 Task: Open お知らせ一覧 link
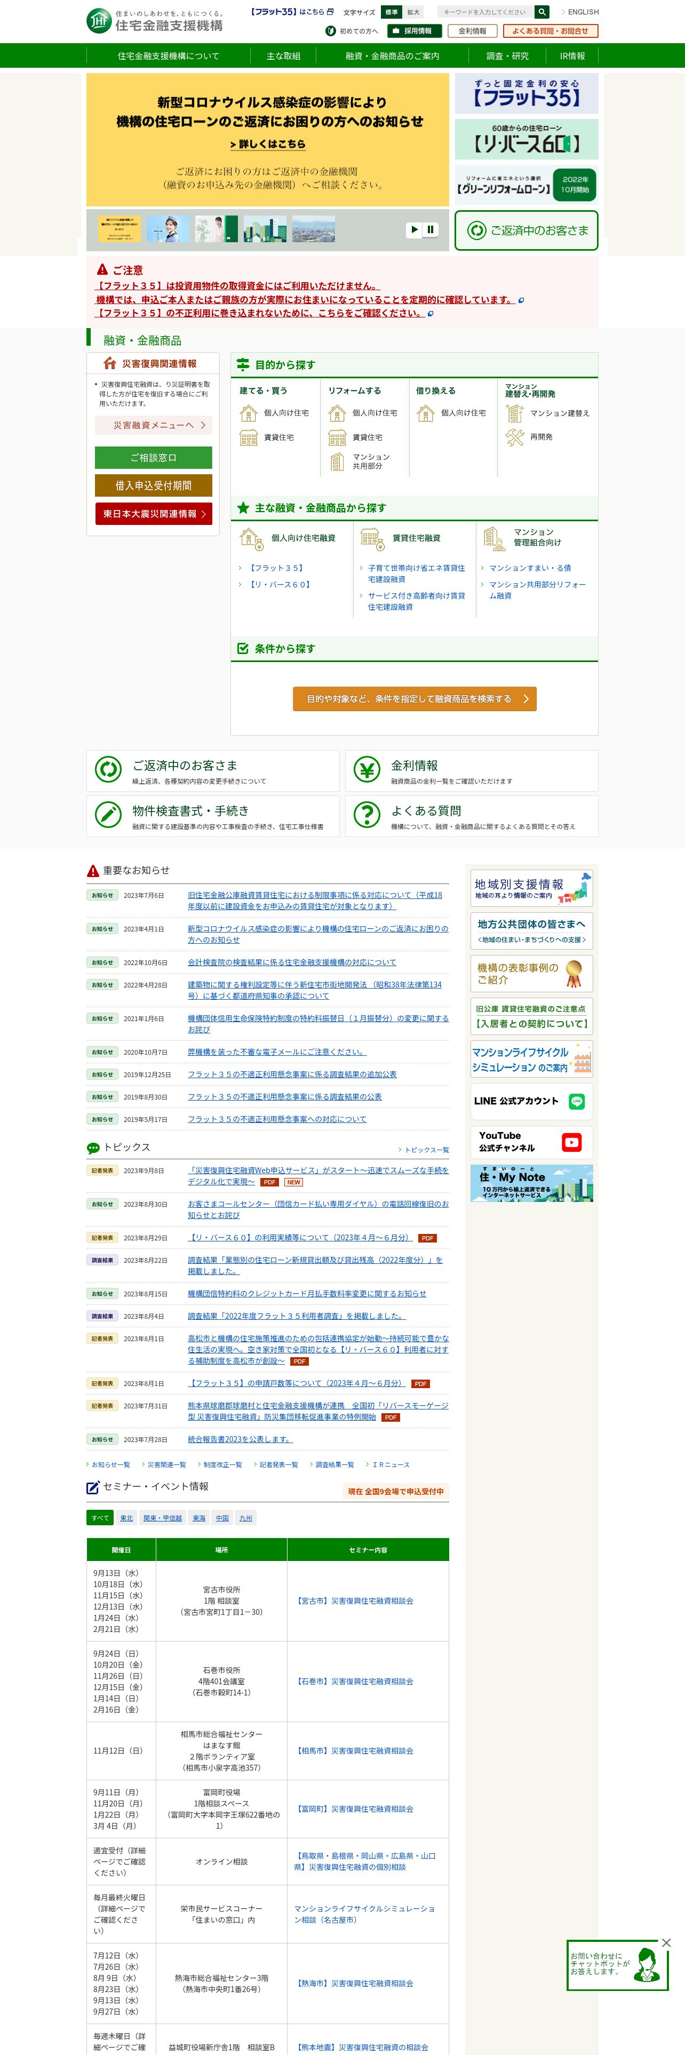point(110,1464)
